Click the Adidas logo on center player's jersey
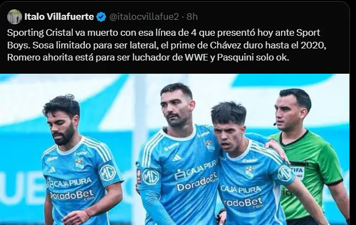356x225 pixels. [177, 157]
